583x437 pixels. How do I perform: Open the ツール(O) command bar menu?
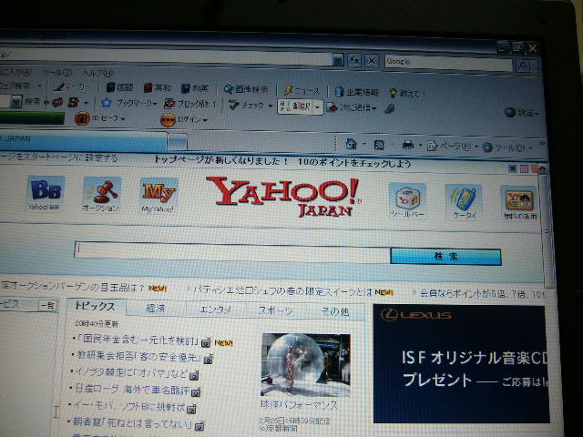point(507,147)
